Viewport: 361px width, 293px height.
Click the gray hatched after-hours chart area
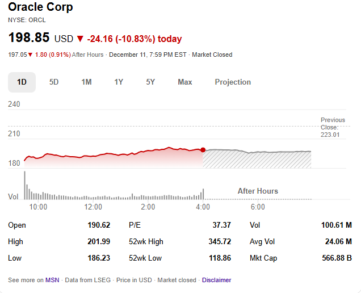click(x=257, y=159)
